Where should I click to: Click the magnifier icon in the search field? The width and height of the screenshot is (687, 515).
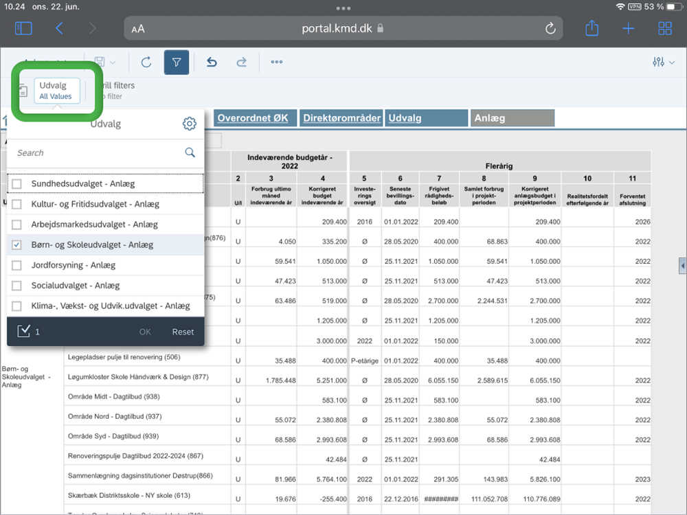coord(190,152)
